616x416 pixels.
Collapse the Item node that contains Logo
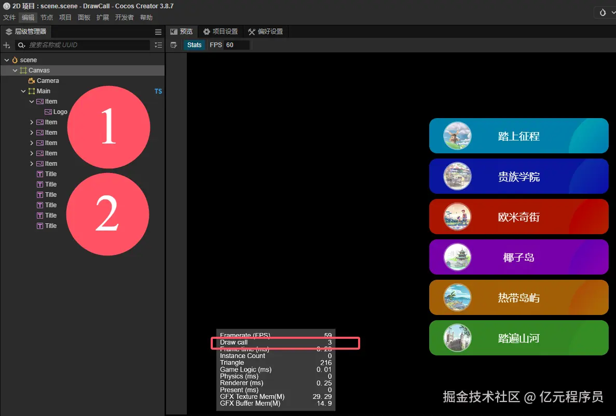coord(32,102)
